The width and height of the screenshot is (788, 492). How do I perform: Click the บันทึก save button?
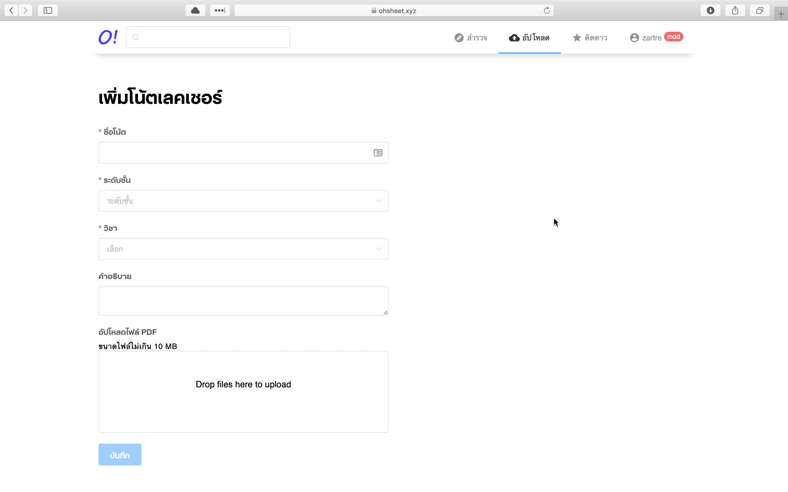[120, 455]
